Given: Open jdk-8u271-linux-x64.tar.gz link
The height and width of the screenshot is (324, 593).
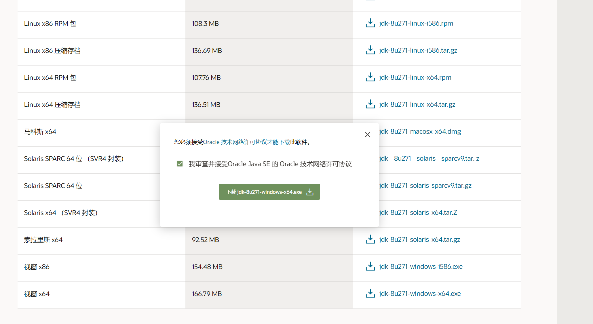Looking at the screenshot, I should 417,104.
